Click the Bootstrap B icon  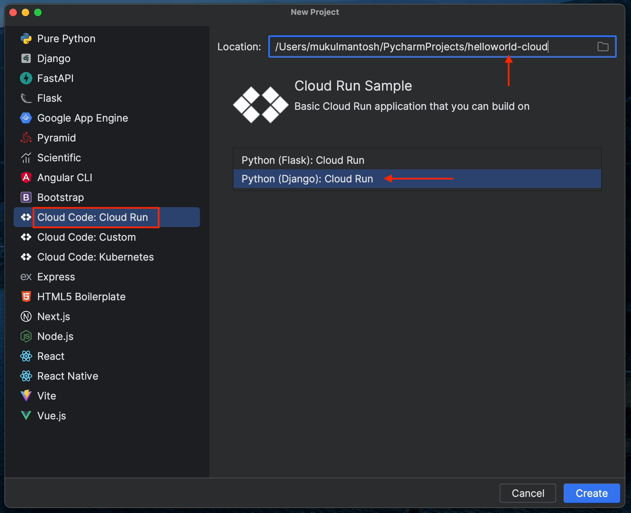tap(26, 197)
